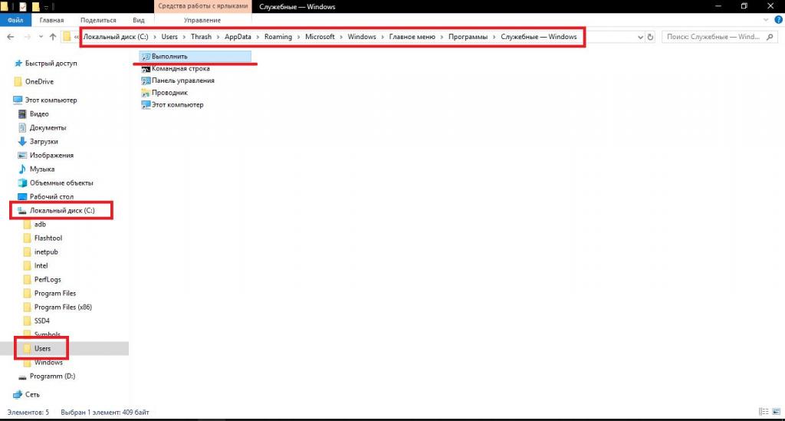
Task: Open the Поделиться ribbon tab
Action: [98, 20]
